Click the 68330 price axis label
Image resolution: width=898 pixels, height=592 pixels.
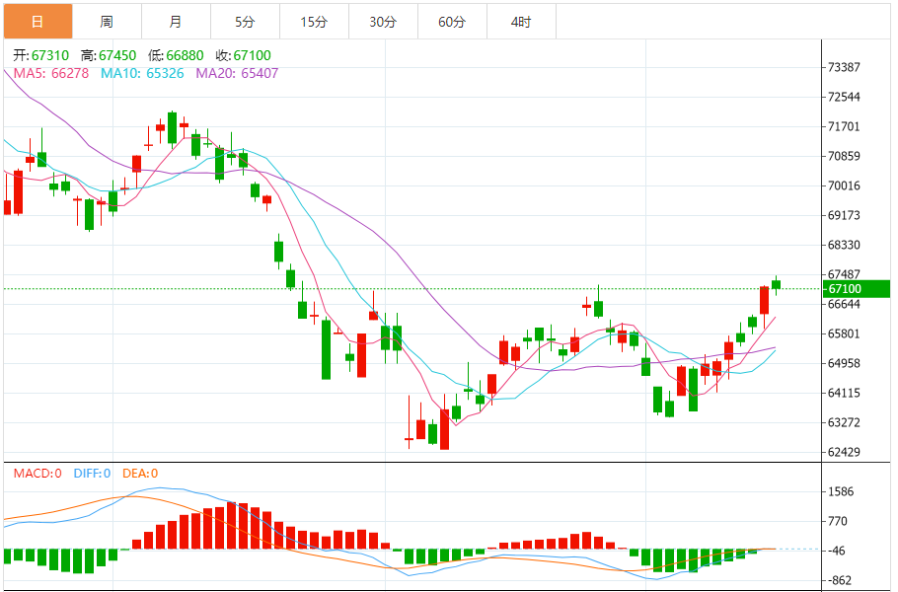click(x=844, y=245)
